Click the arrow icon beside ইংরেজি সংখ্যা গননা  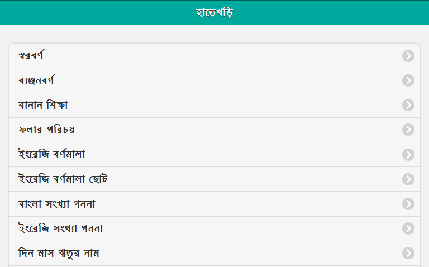point(408,228)
